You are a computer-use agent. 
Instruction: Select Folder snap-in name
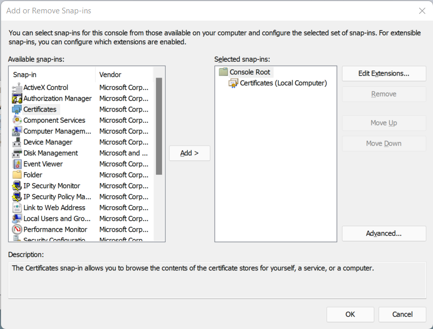coord(33,175)
